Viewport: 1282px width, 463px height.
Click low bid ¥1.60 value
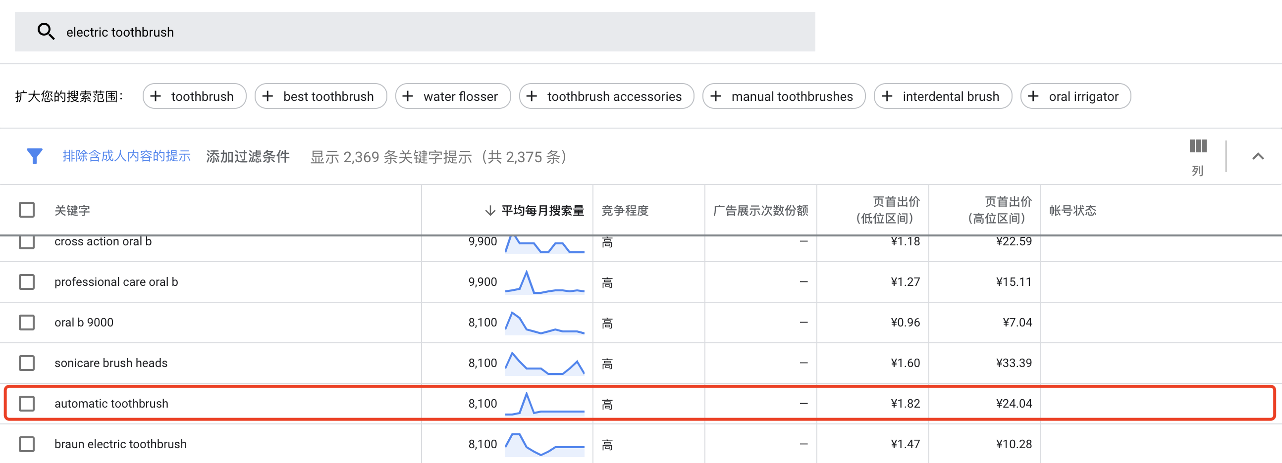pyautogui.click(x=905, y=363)
